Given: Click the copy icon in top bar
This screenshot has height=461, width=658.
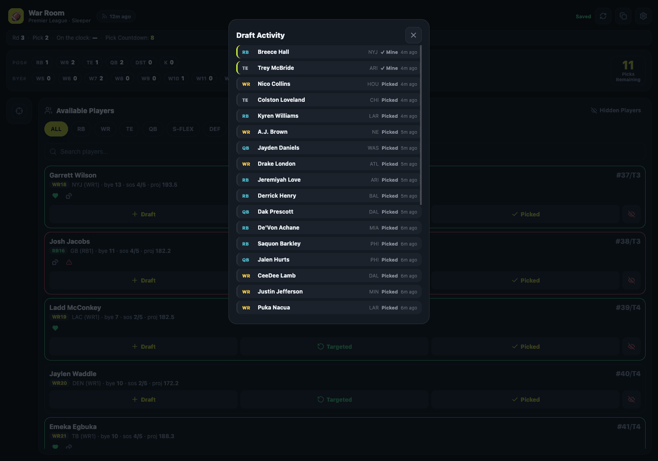Looking at the screenshot, I should click(x=623, y=16).
